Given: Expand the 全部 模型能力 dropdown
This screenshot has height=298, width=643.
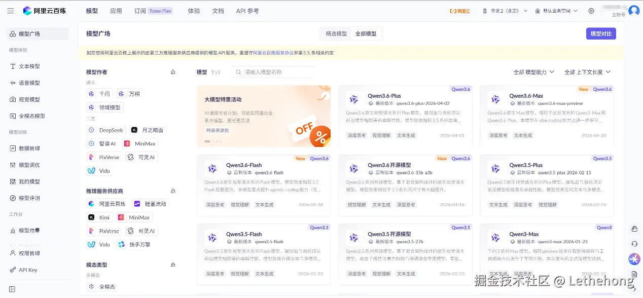Looking at the screenshot, I should pos(534,72).
